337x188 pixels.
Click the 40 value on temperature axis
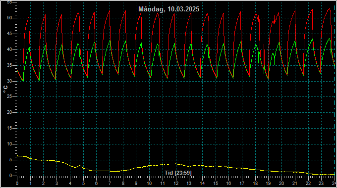[x=9, y=49]
